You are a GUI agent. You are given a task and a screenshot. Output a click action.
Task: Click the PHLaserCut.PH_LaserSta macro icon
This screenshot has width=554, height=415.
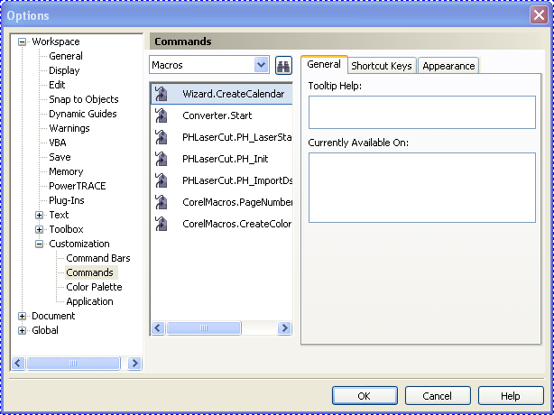[x=162, y=137]
